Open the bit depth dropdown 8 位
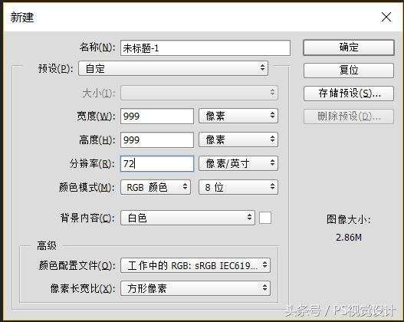 [x=238, y=187]
